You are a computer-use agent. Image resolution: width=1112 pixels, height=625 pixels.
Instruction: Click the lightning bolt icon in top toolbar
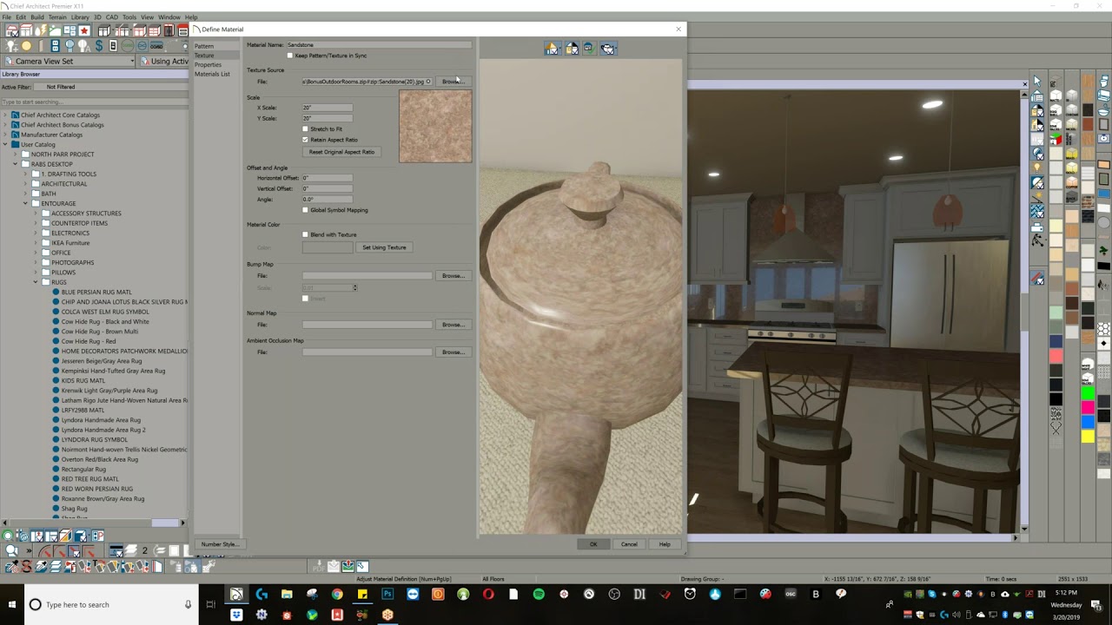[41, 31]
